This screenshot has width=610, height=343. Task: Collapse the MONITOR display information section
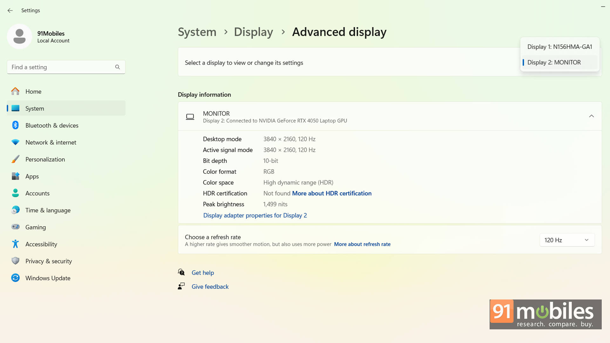pyautogui.click(x=591, y=116)
